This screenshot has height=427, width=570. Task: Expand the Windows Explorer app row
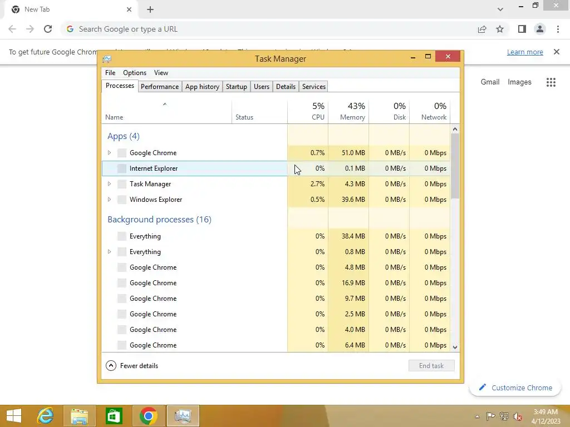[109, 200]
